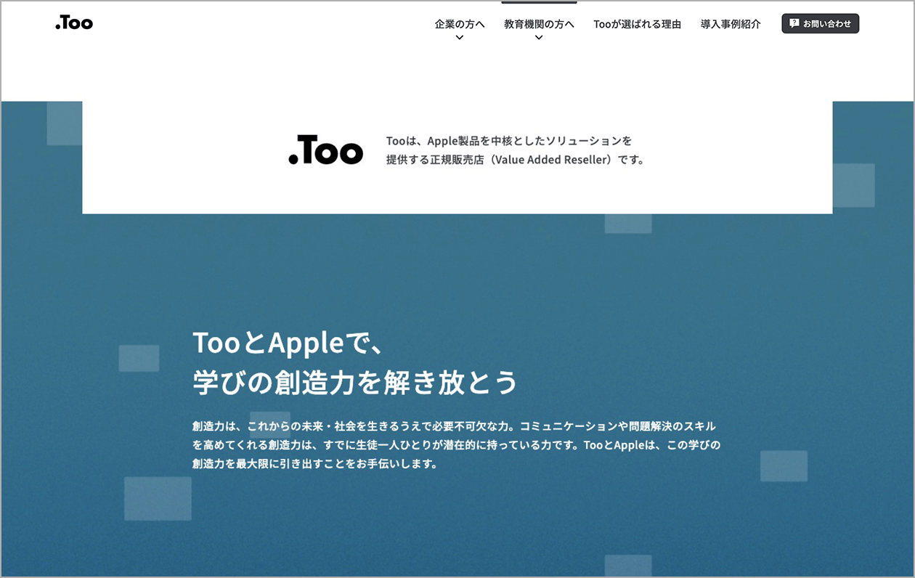
Task: Click the paragraph line beginning "を高めてくれる創造力は"
Action: coord(456,444)
